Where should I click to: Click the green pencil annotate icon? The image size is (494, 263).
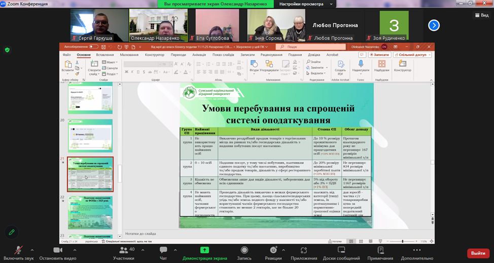coord(12,232)
